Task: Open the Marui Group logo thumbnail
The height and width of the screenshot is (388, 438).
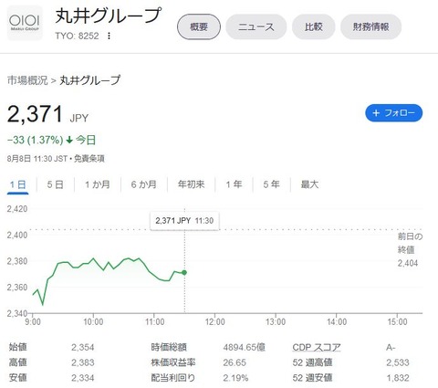Action: coord(25,23)
